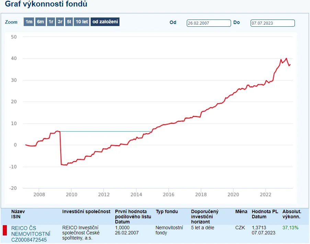Click the red fund color swatch
This screenshot has width=310, height=244.
pyautogui.click(x=5, y=230)
